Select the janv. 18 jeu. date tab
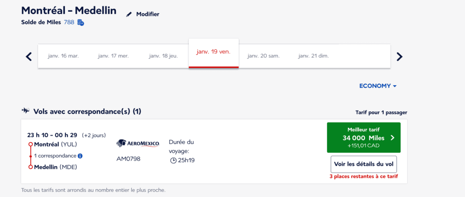 coord(163,56)
